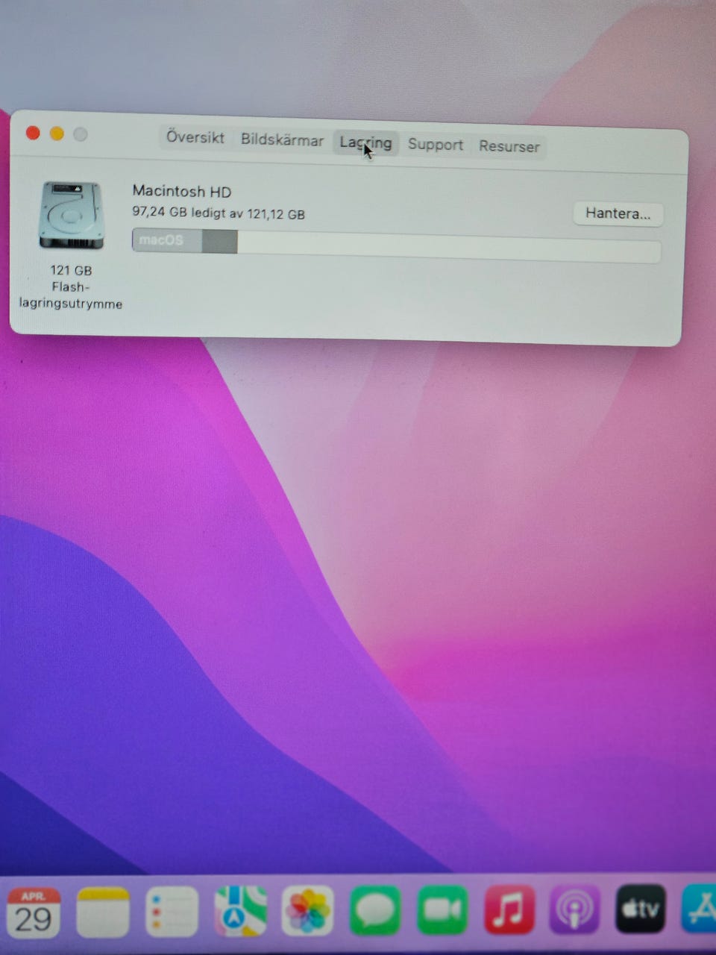Viewport: 716px width, 955px height.
Task: Open the Bildskärmar tab
Action: (x=282, y=140)
